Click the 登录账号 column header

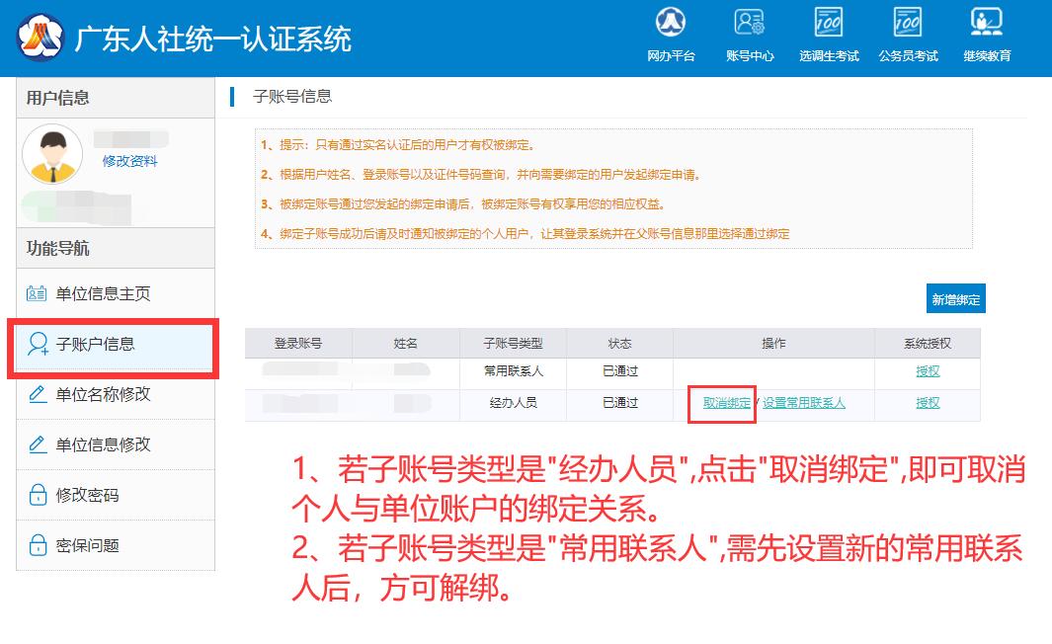point(297,344)
